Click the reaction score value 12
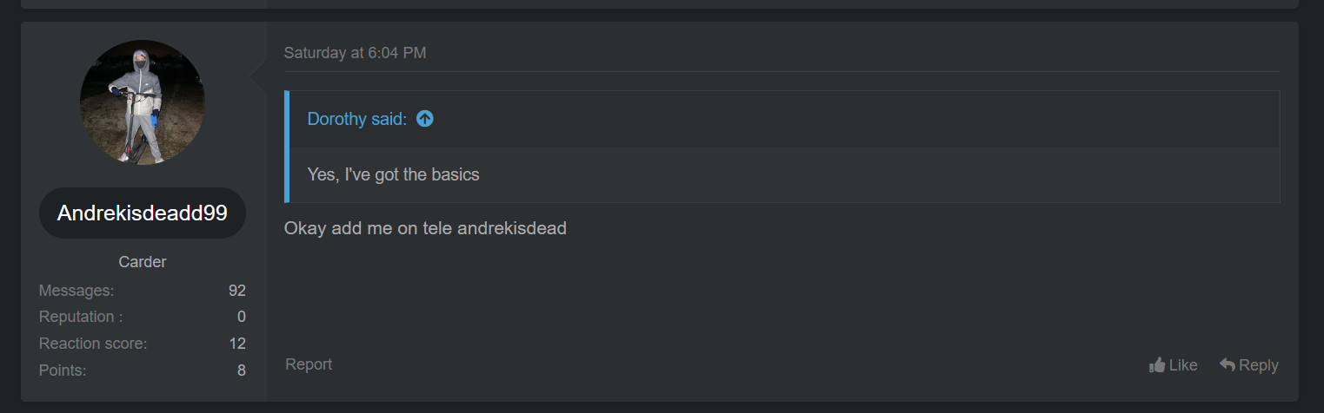Image resolution: width=1324 pixels, height=413 pixels. pos(237,344)
